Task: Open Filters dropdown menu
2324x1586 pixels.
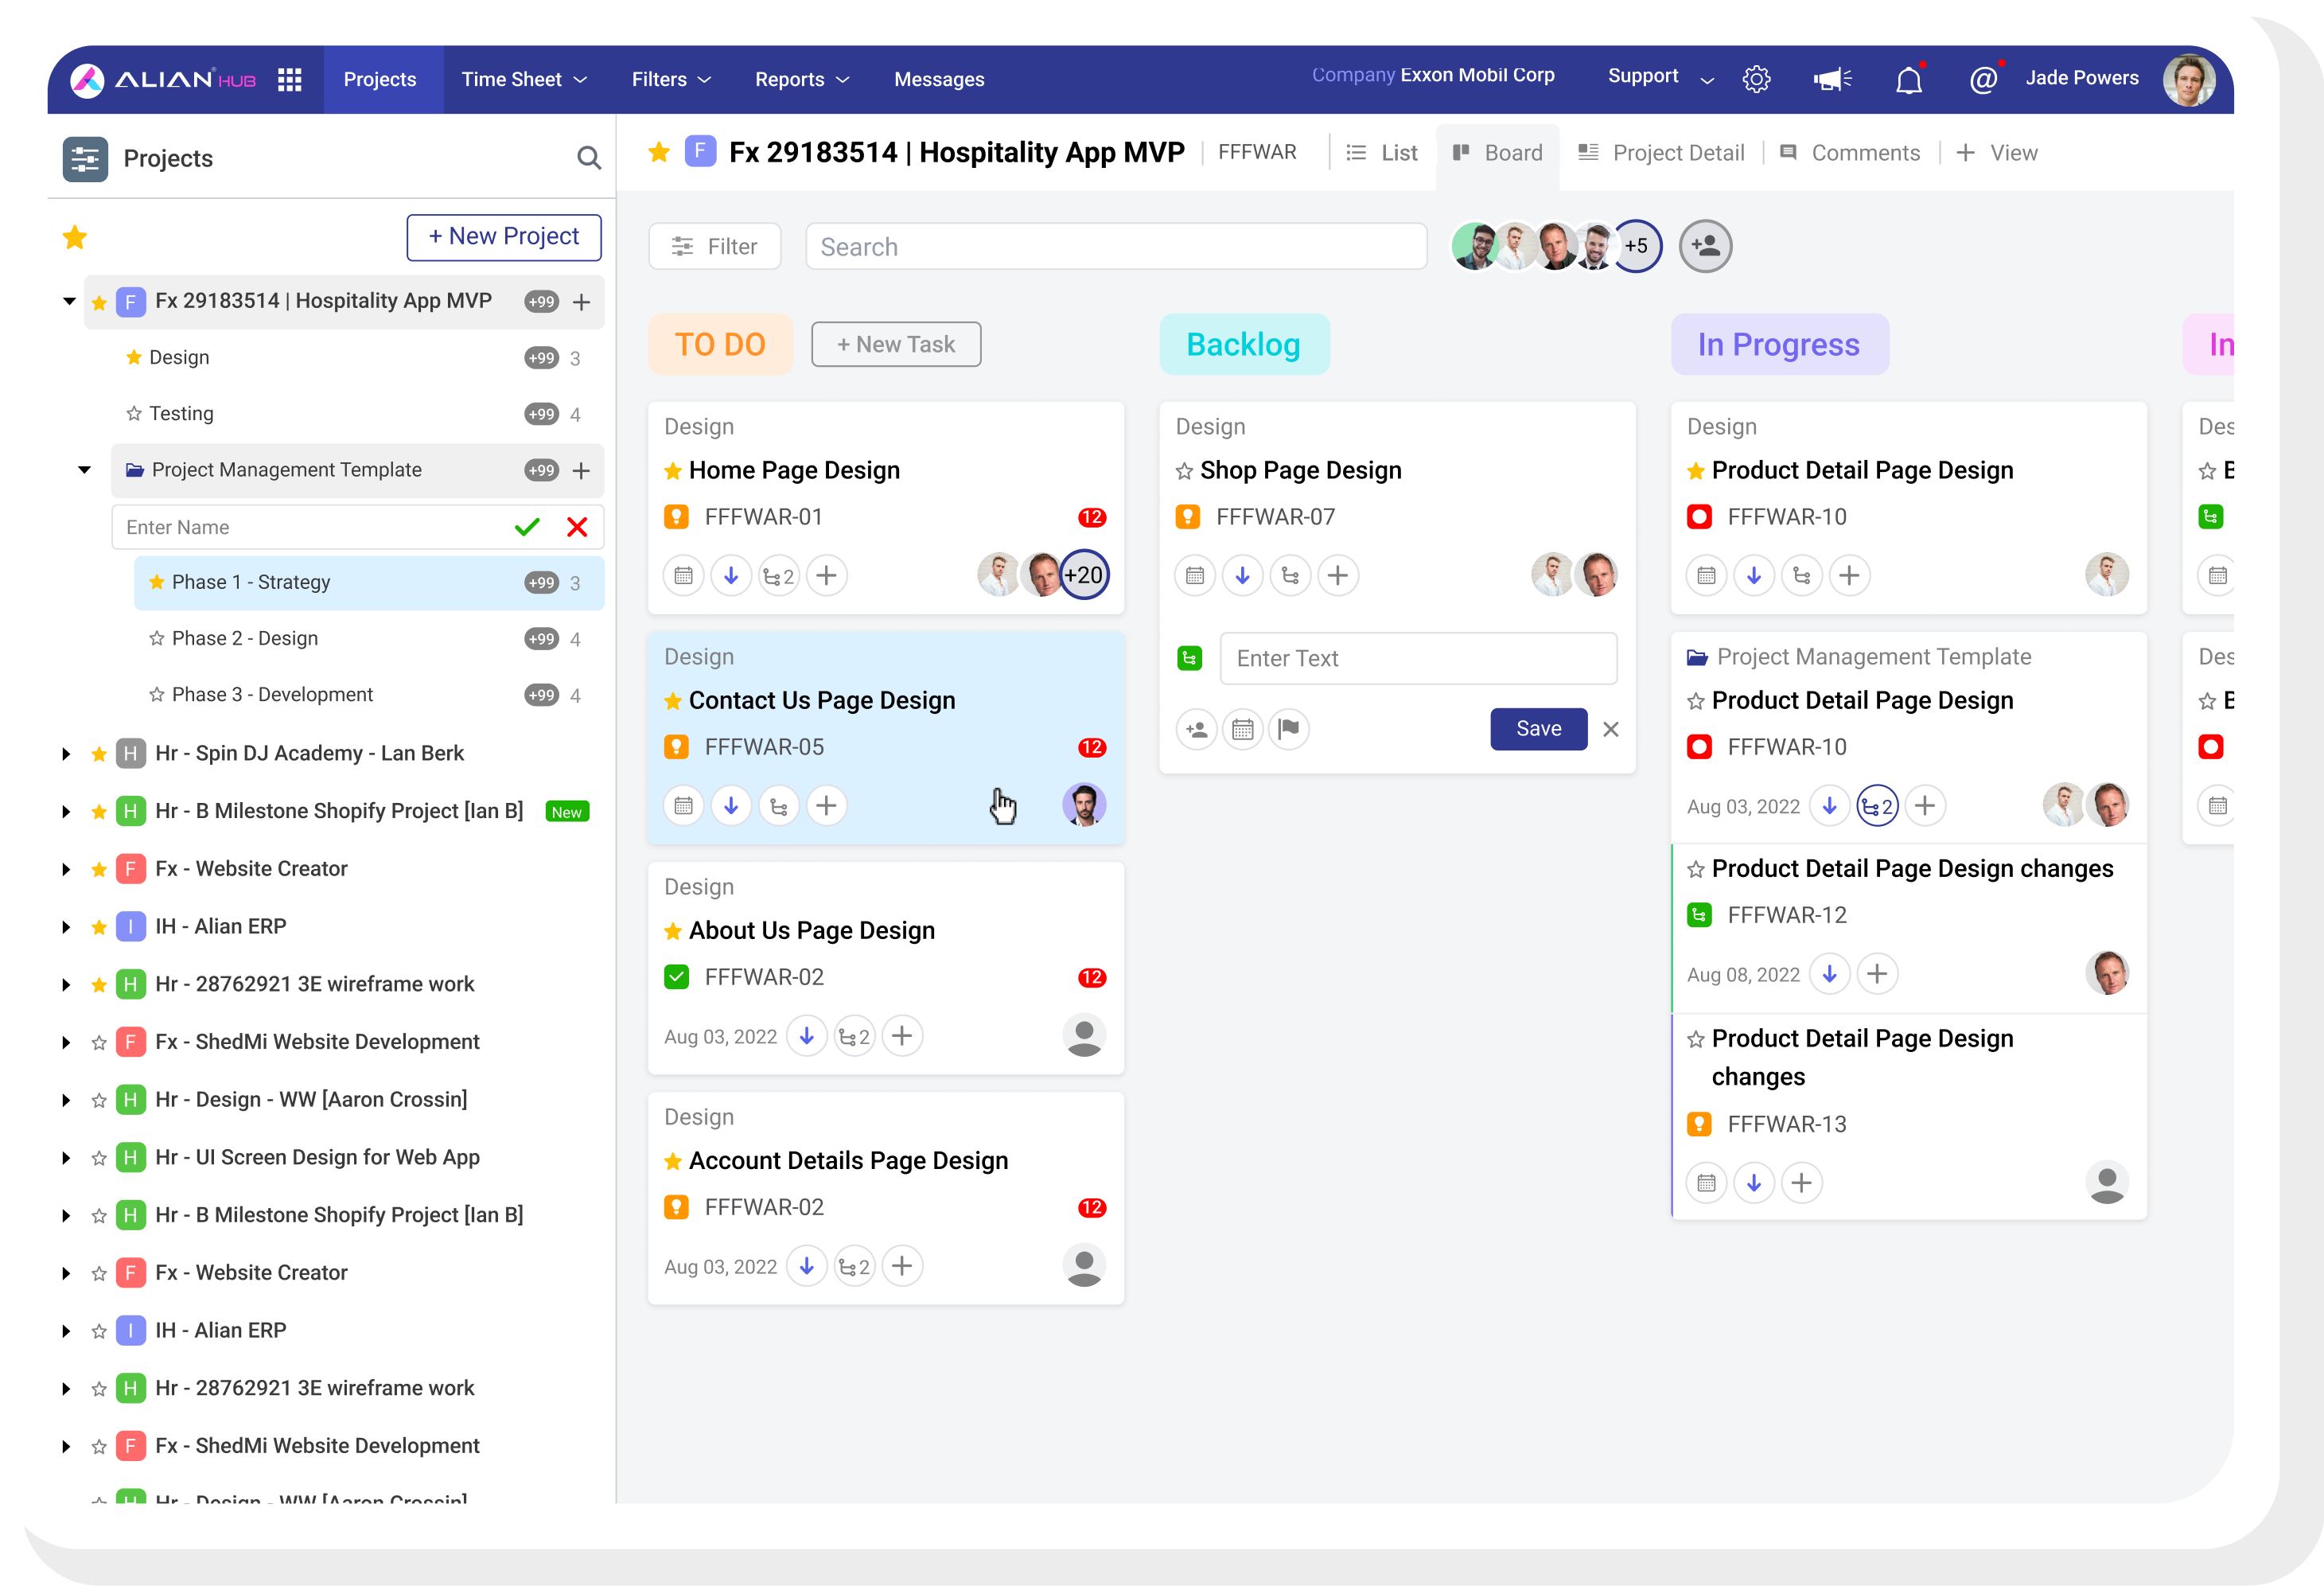Action: 671,79
